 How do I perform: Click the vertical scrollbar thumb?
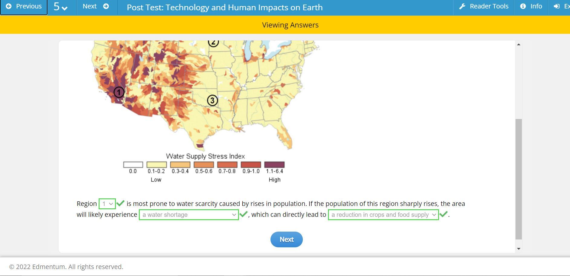point(519,179)
